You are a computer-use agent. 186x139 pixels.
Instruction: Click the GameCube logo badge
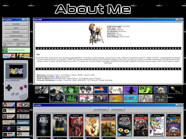tap(9, 128)
